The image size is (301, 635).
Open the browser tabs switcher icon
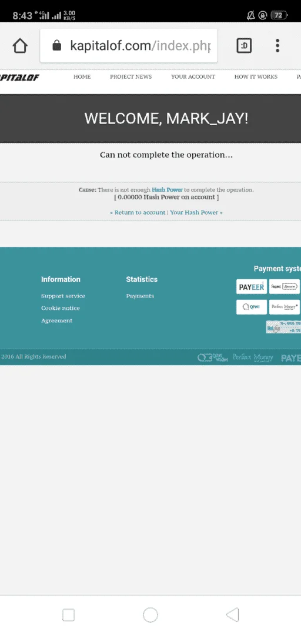pos(244,46)
